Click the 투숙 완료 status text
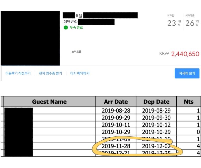The image size is (201, 168). pyautogui.click(x=76, y=28)
